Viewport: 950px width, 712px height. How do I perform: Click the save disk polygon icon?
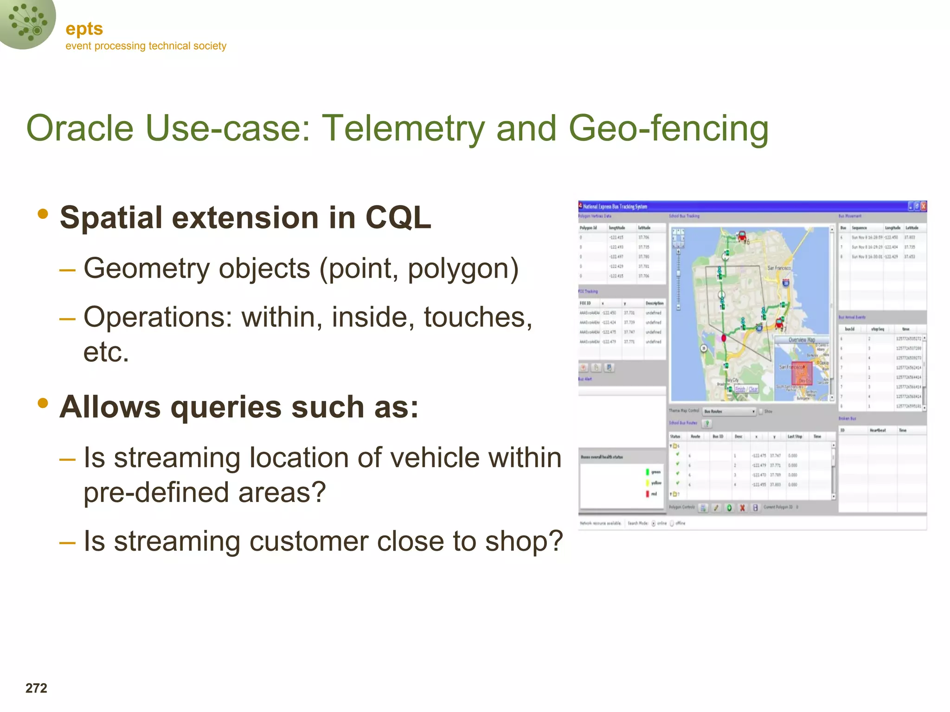pos(755,508)
